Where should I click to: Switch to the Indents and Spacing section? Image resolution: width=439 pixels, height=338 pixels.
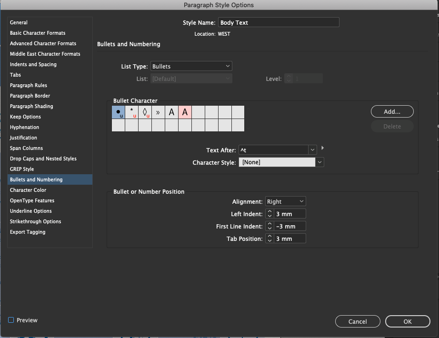[x=33, y=64]
